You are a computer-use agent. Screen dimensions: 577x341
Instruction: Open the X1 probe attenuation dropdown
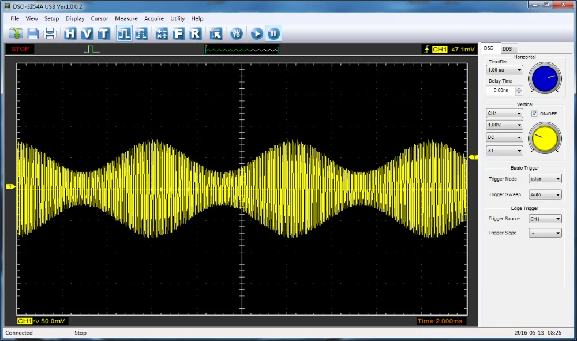504,151
